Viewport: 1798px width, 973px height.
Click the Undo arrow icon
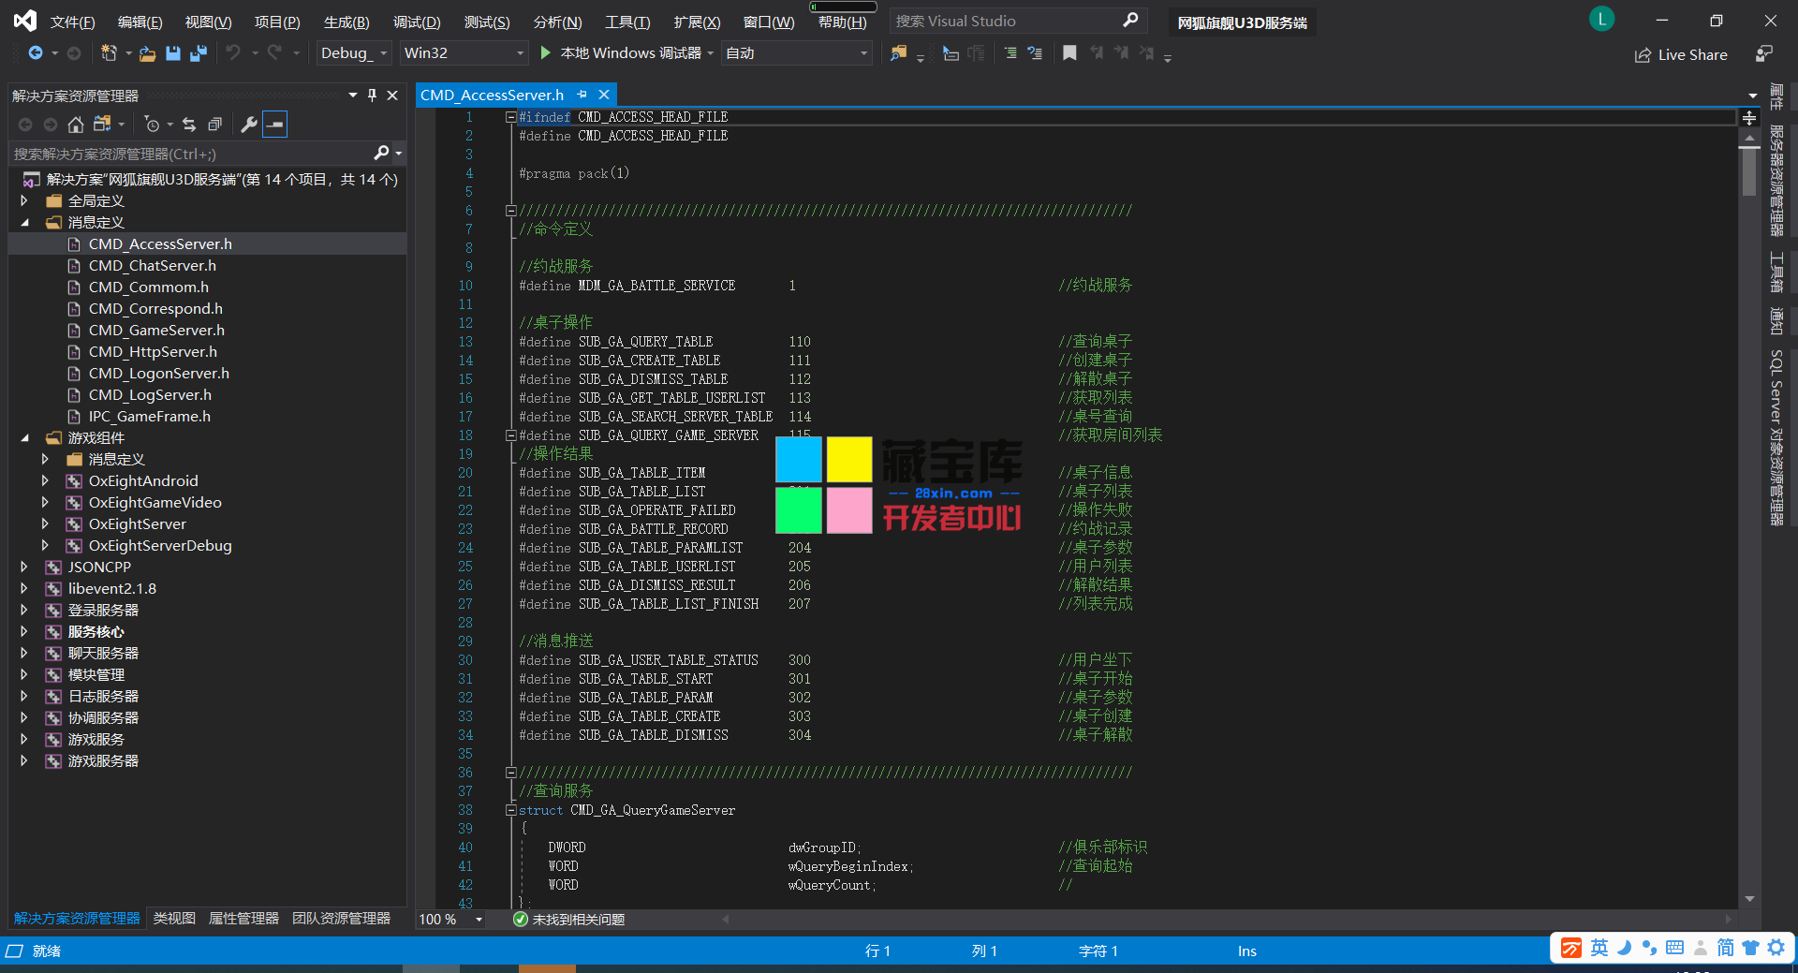233,53
